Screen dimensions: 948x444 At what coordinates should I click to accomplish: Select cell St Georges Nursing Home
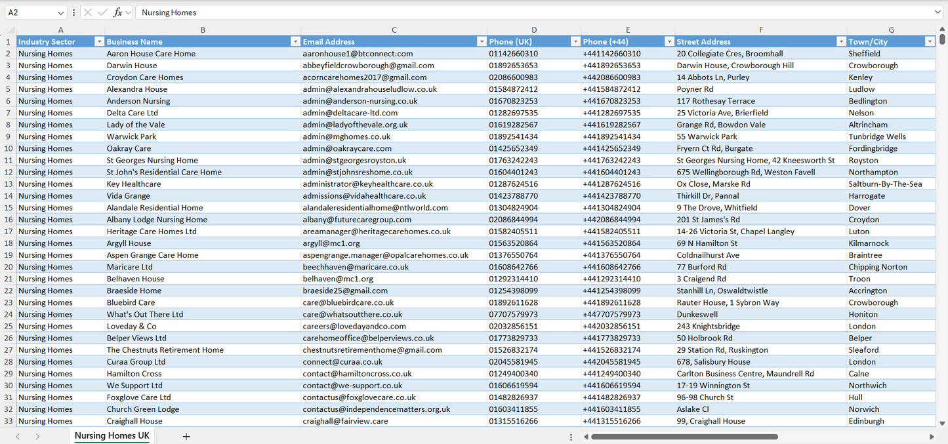tap(203, 160)
